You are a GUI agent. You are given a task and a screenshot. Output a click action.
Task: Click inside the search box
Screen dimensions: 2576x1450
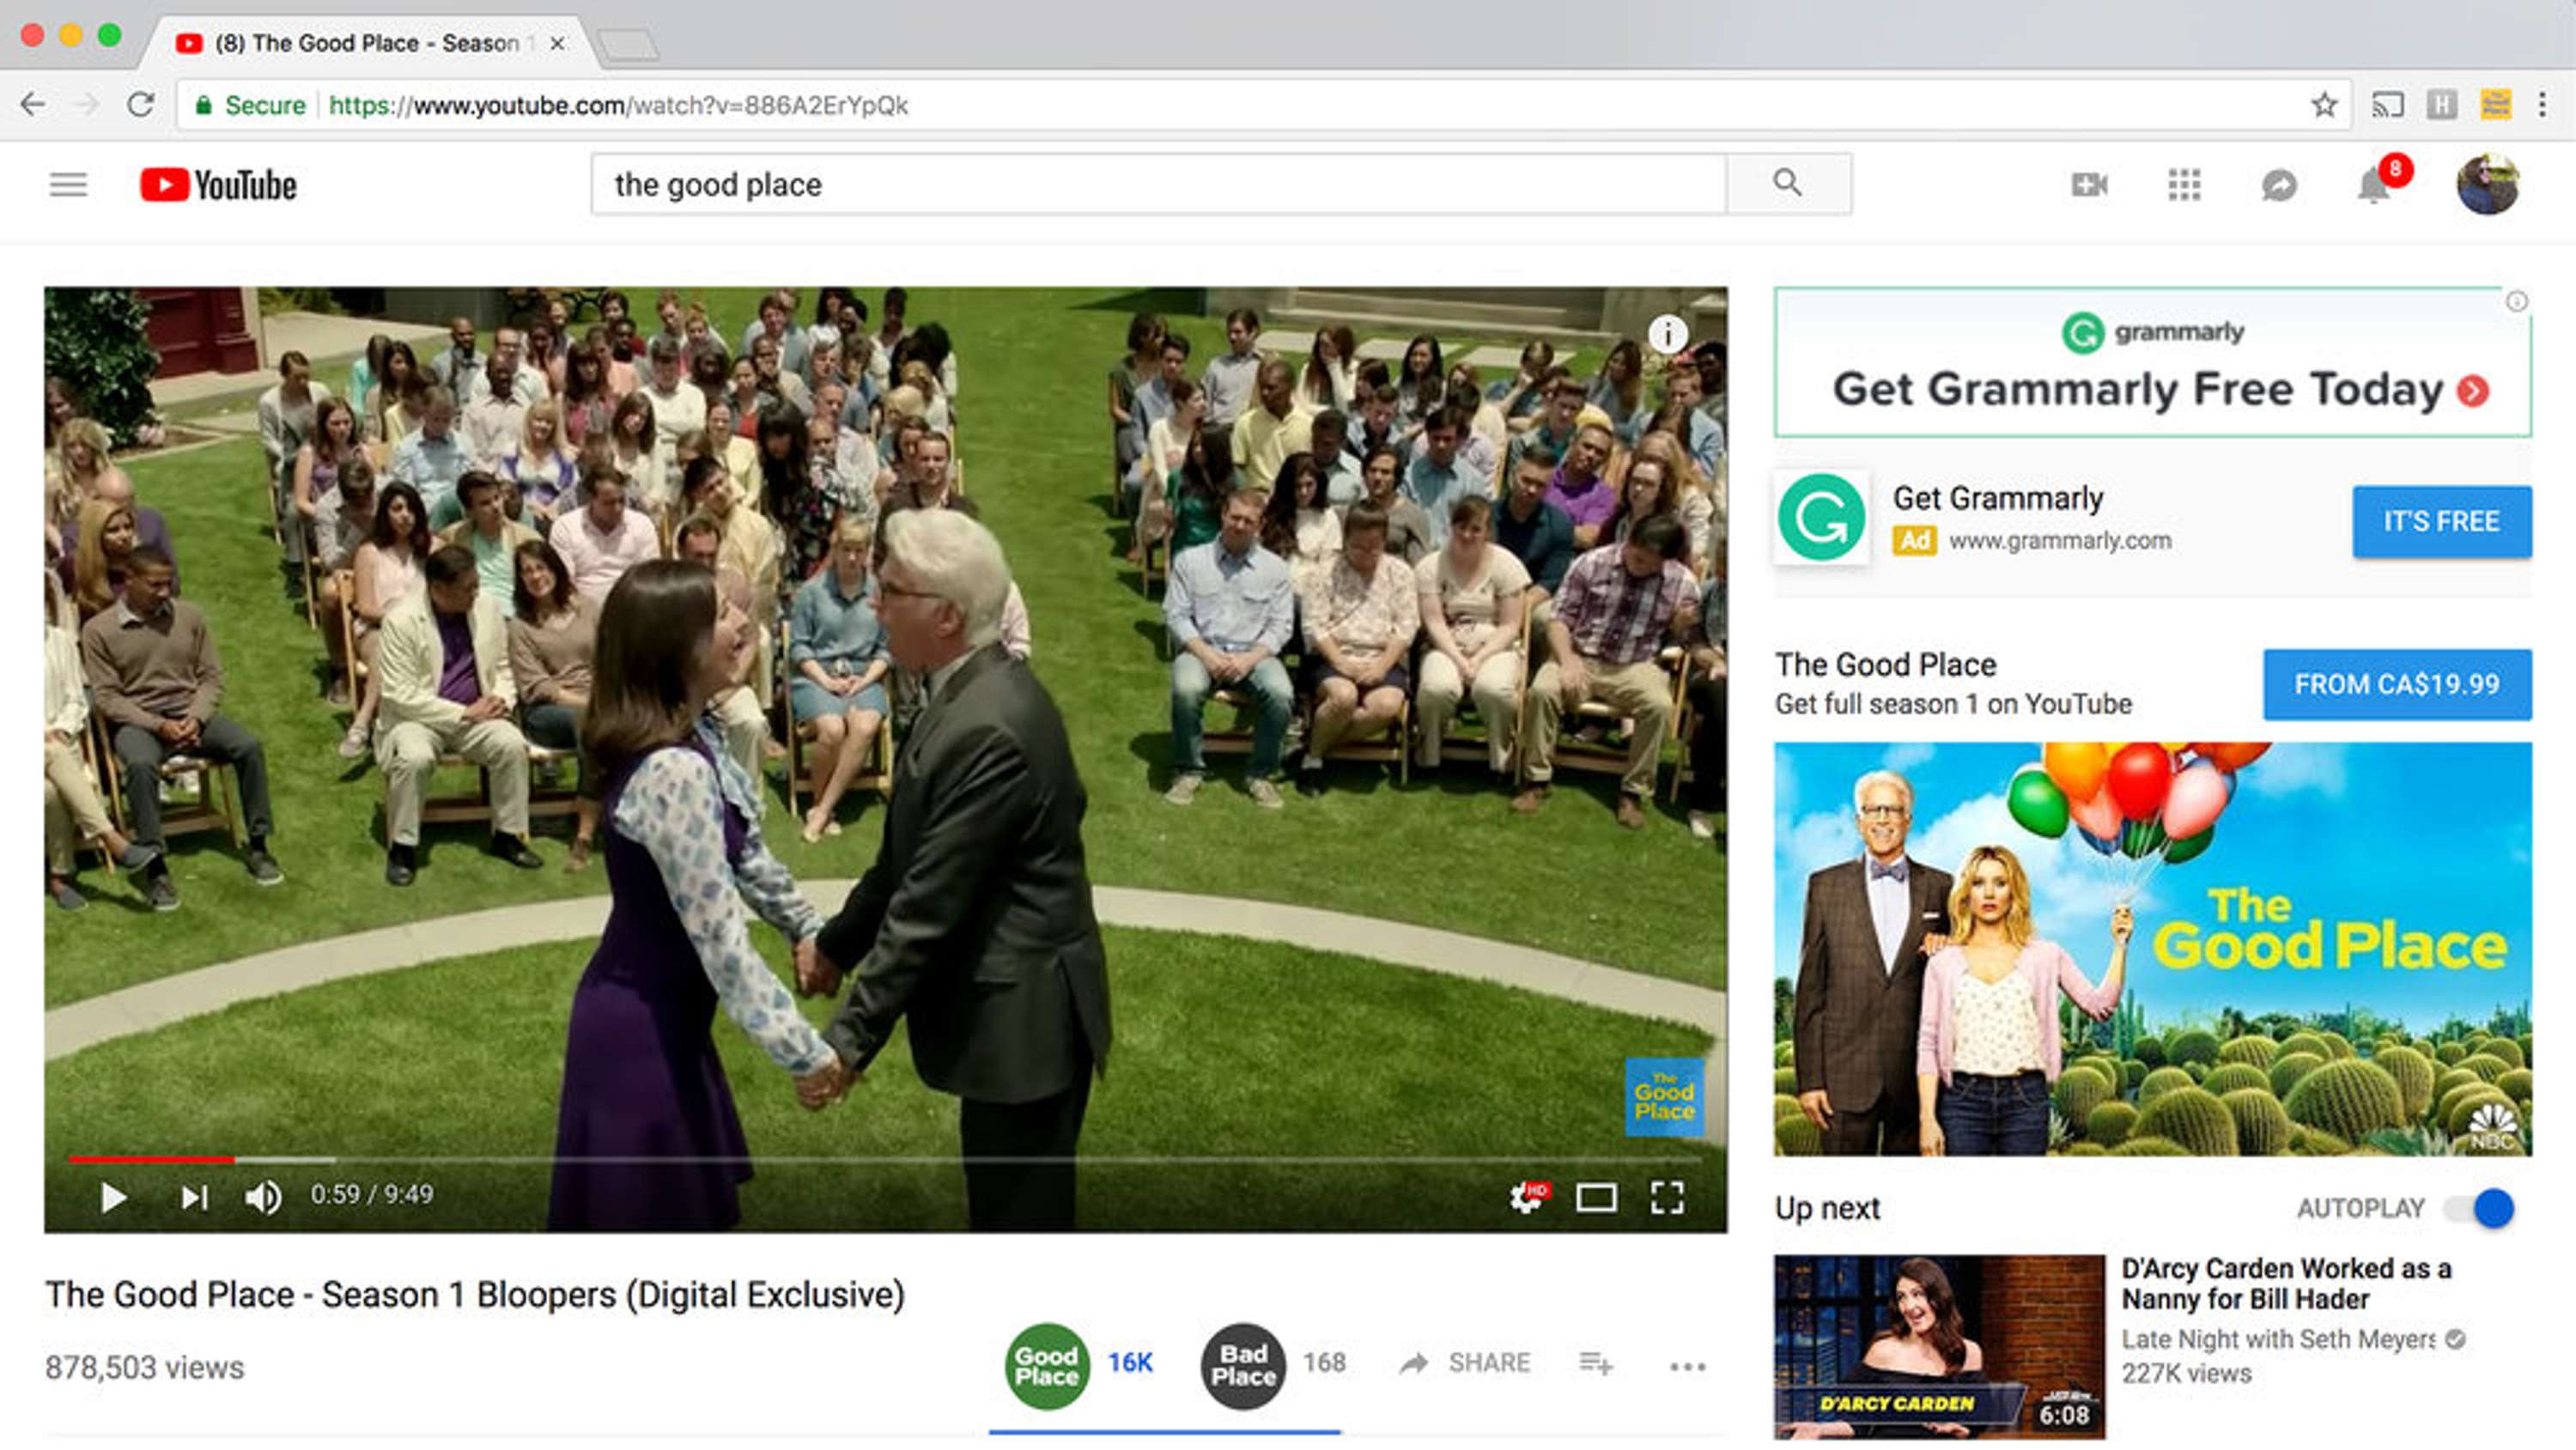[x=1159, y=184]
